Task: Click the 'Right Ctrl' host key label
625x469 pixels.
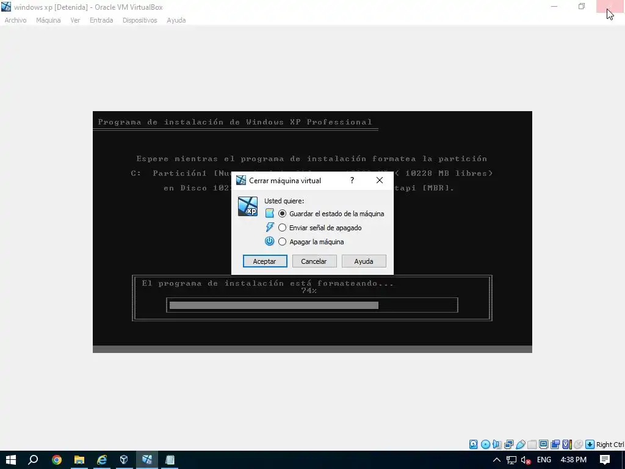Action: [x=610, y=445]
